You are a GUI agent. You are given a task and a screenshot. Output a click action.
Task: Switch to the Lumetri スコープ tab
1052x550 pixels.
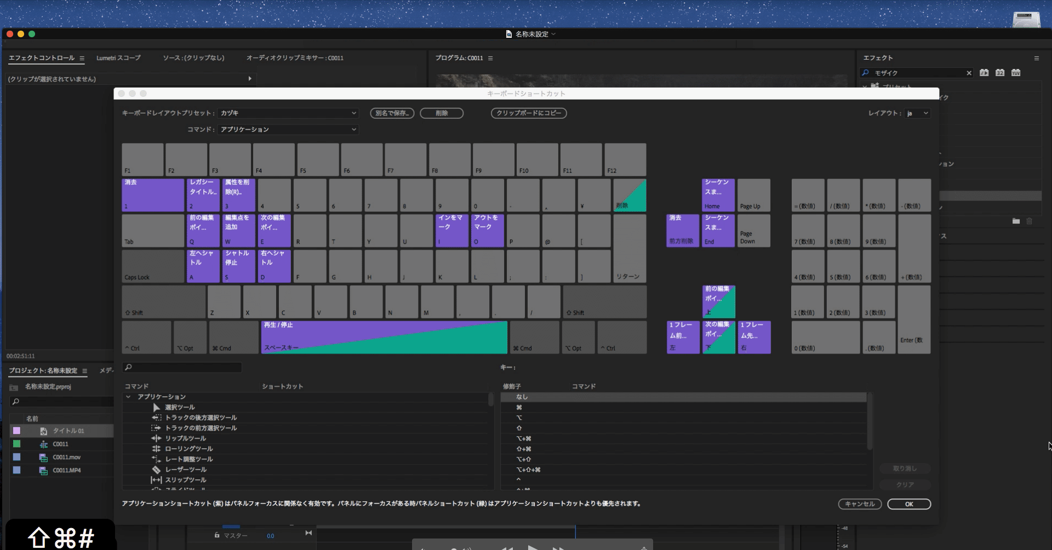[x=118, y=58]
